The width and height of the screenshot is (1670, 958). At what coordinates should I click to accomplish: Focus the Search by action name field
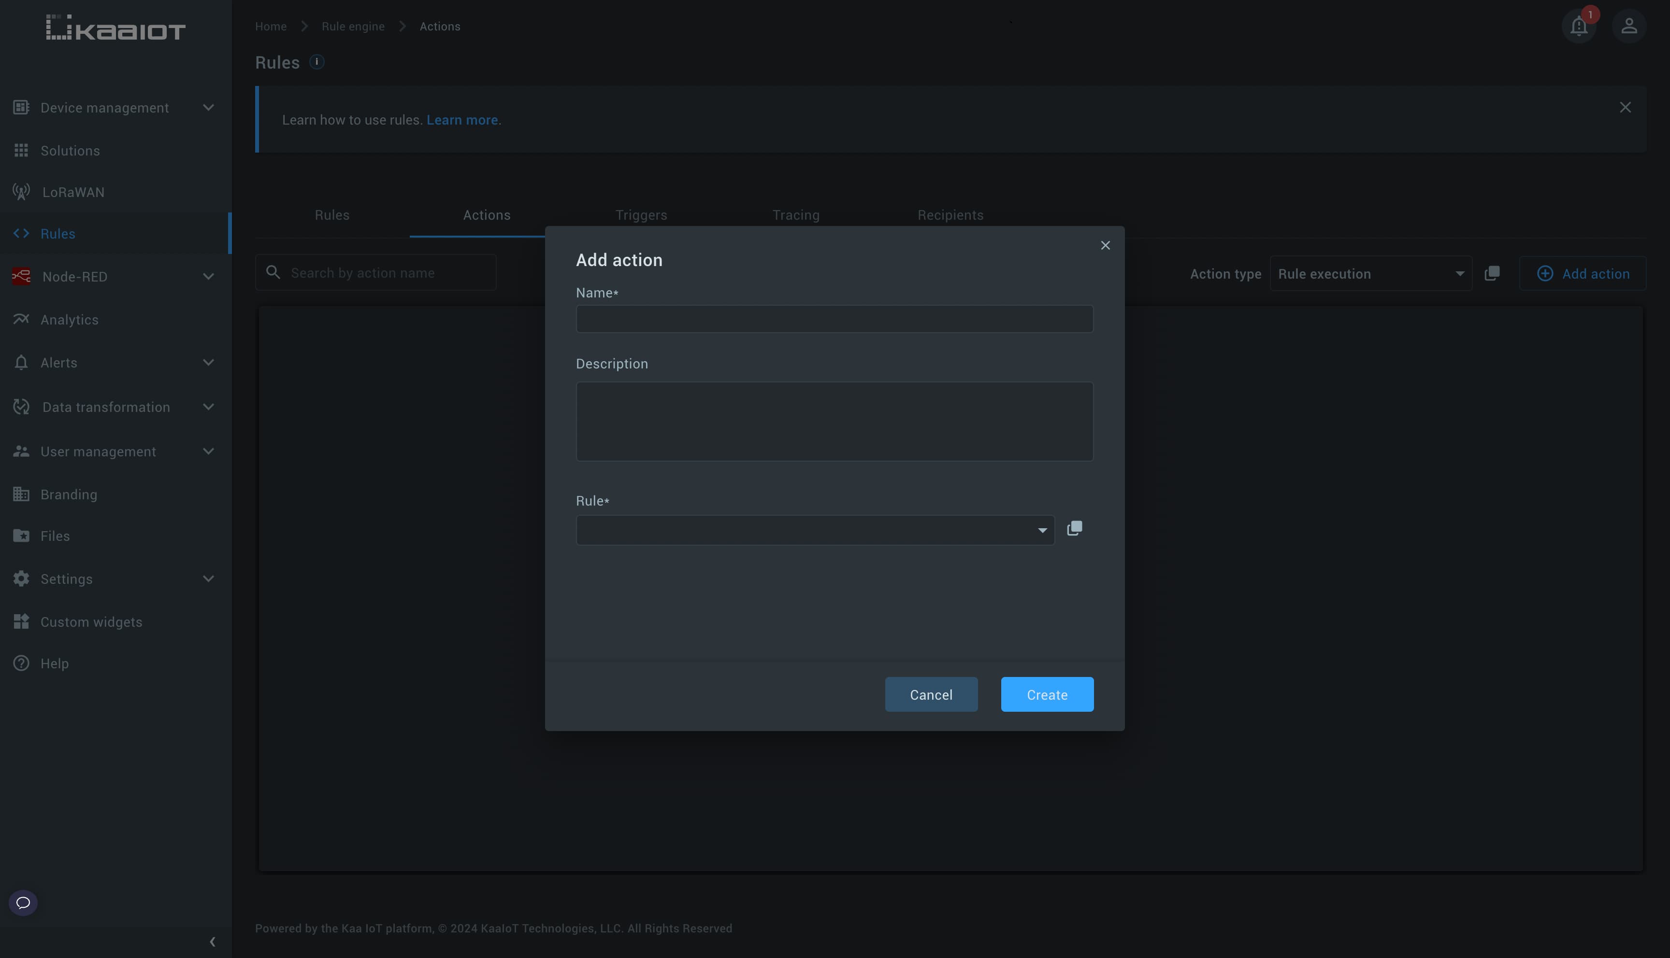(376, 272)
